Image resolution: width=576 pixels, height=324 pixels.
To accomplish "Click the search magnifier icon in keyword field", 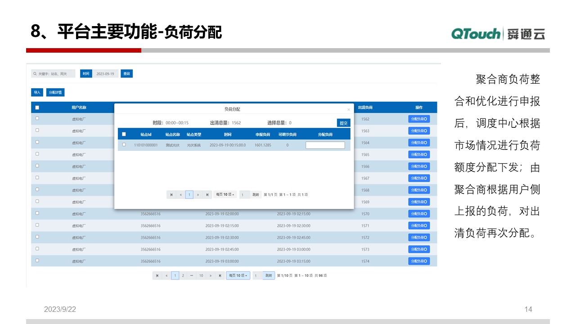I will [x=35, y=73].
